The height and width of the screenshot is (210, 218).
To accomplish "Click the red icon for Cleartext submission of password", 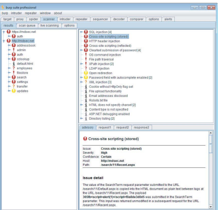I will pyautogui.click(x=86, y=50).
